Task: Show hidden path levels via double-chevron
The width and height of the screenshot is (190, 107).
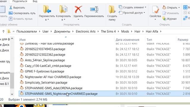Action: 14,32
